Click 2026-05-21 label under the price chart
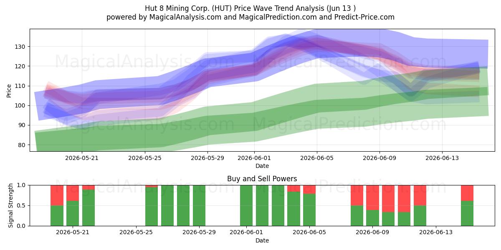The height and width of the screenshot is (250, 501). point(82,158)
